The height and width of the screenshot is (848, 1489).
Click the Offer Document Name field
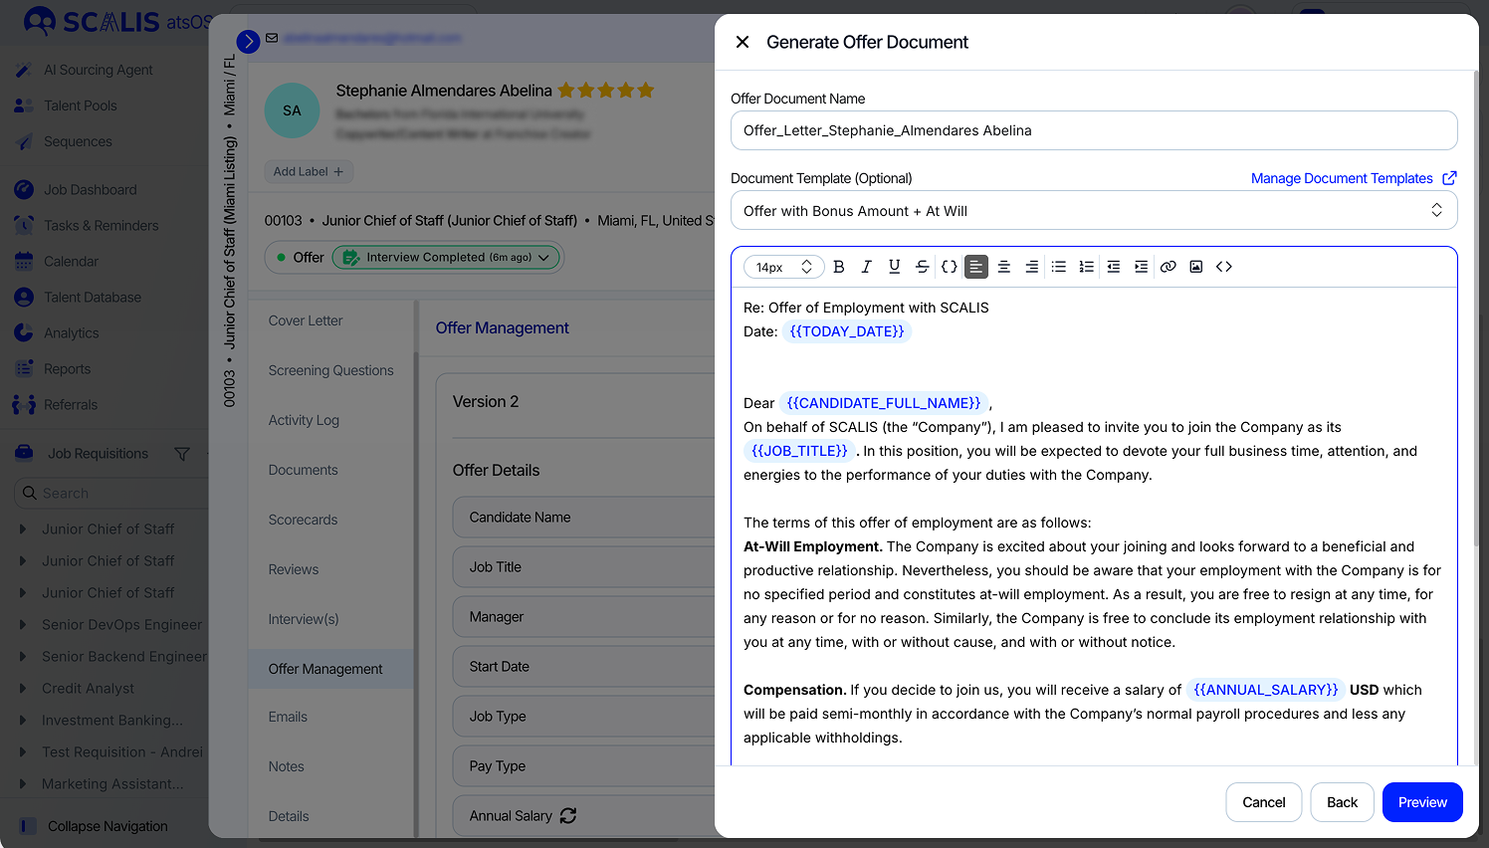[x=1093, y=130]
